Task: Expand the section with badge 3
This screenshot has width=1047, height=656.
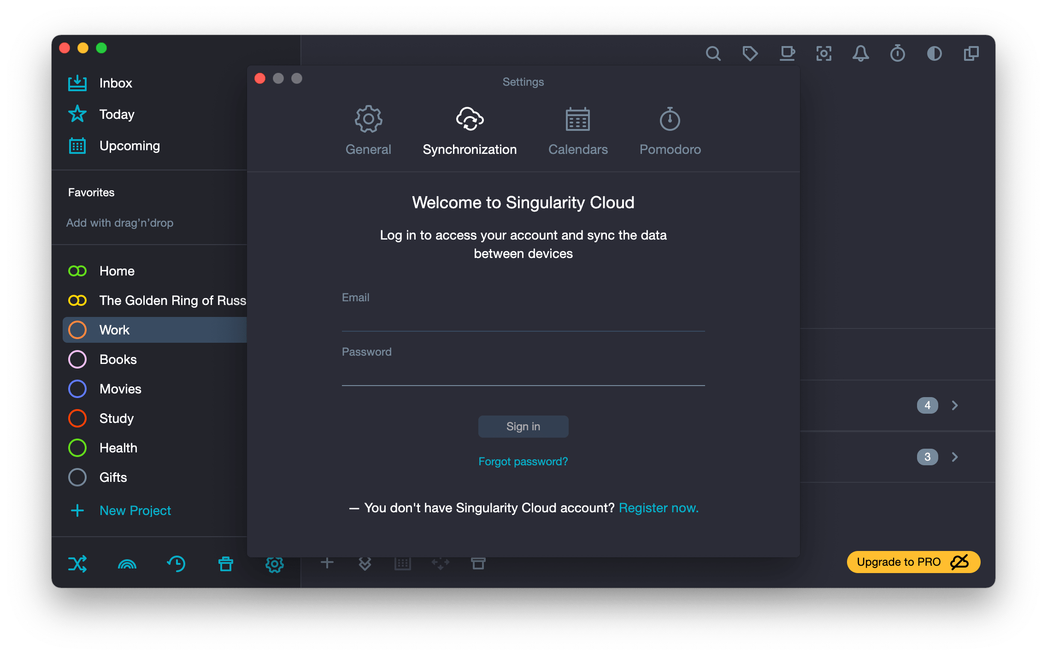Action: (x=955, y=457)
